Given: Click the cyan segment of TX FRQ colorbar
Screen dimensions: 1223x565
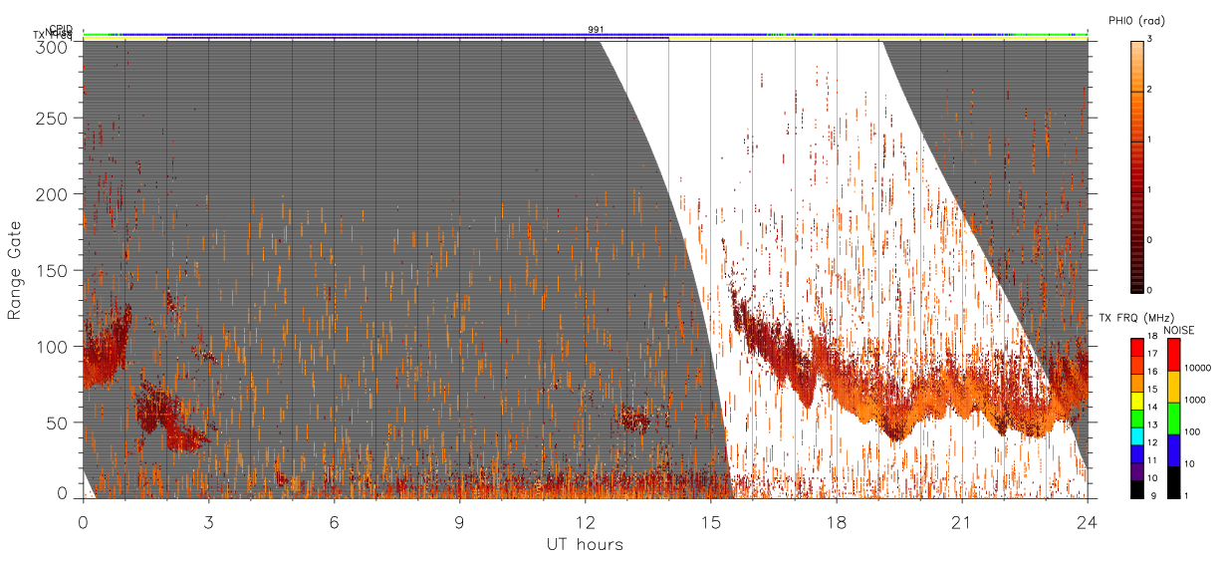Looking at the screenshot, I should [1137, 436].
